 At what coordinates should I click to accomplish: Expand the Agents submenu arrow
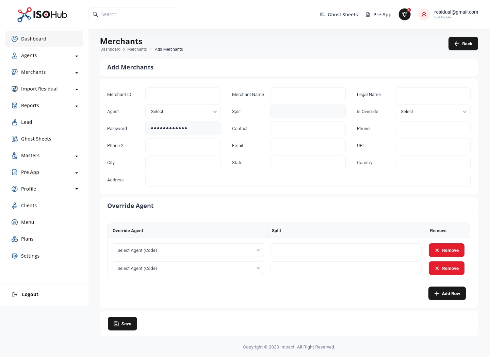pos(77,56)
